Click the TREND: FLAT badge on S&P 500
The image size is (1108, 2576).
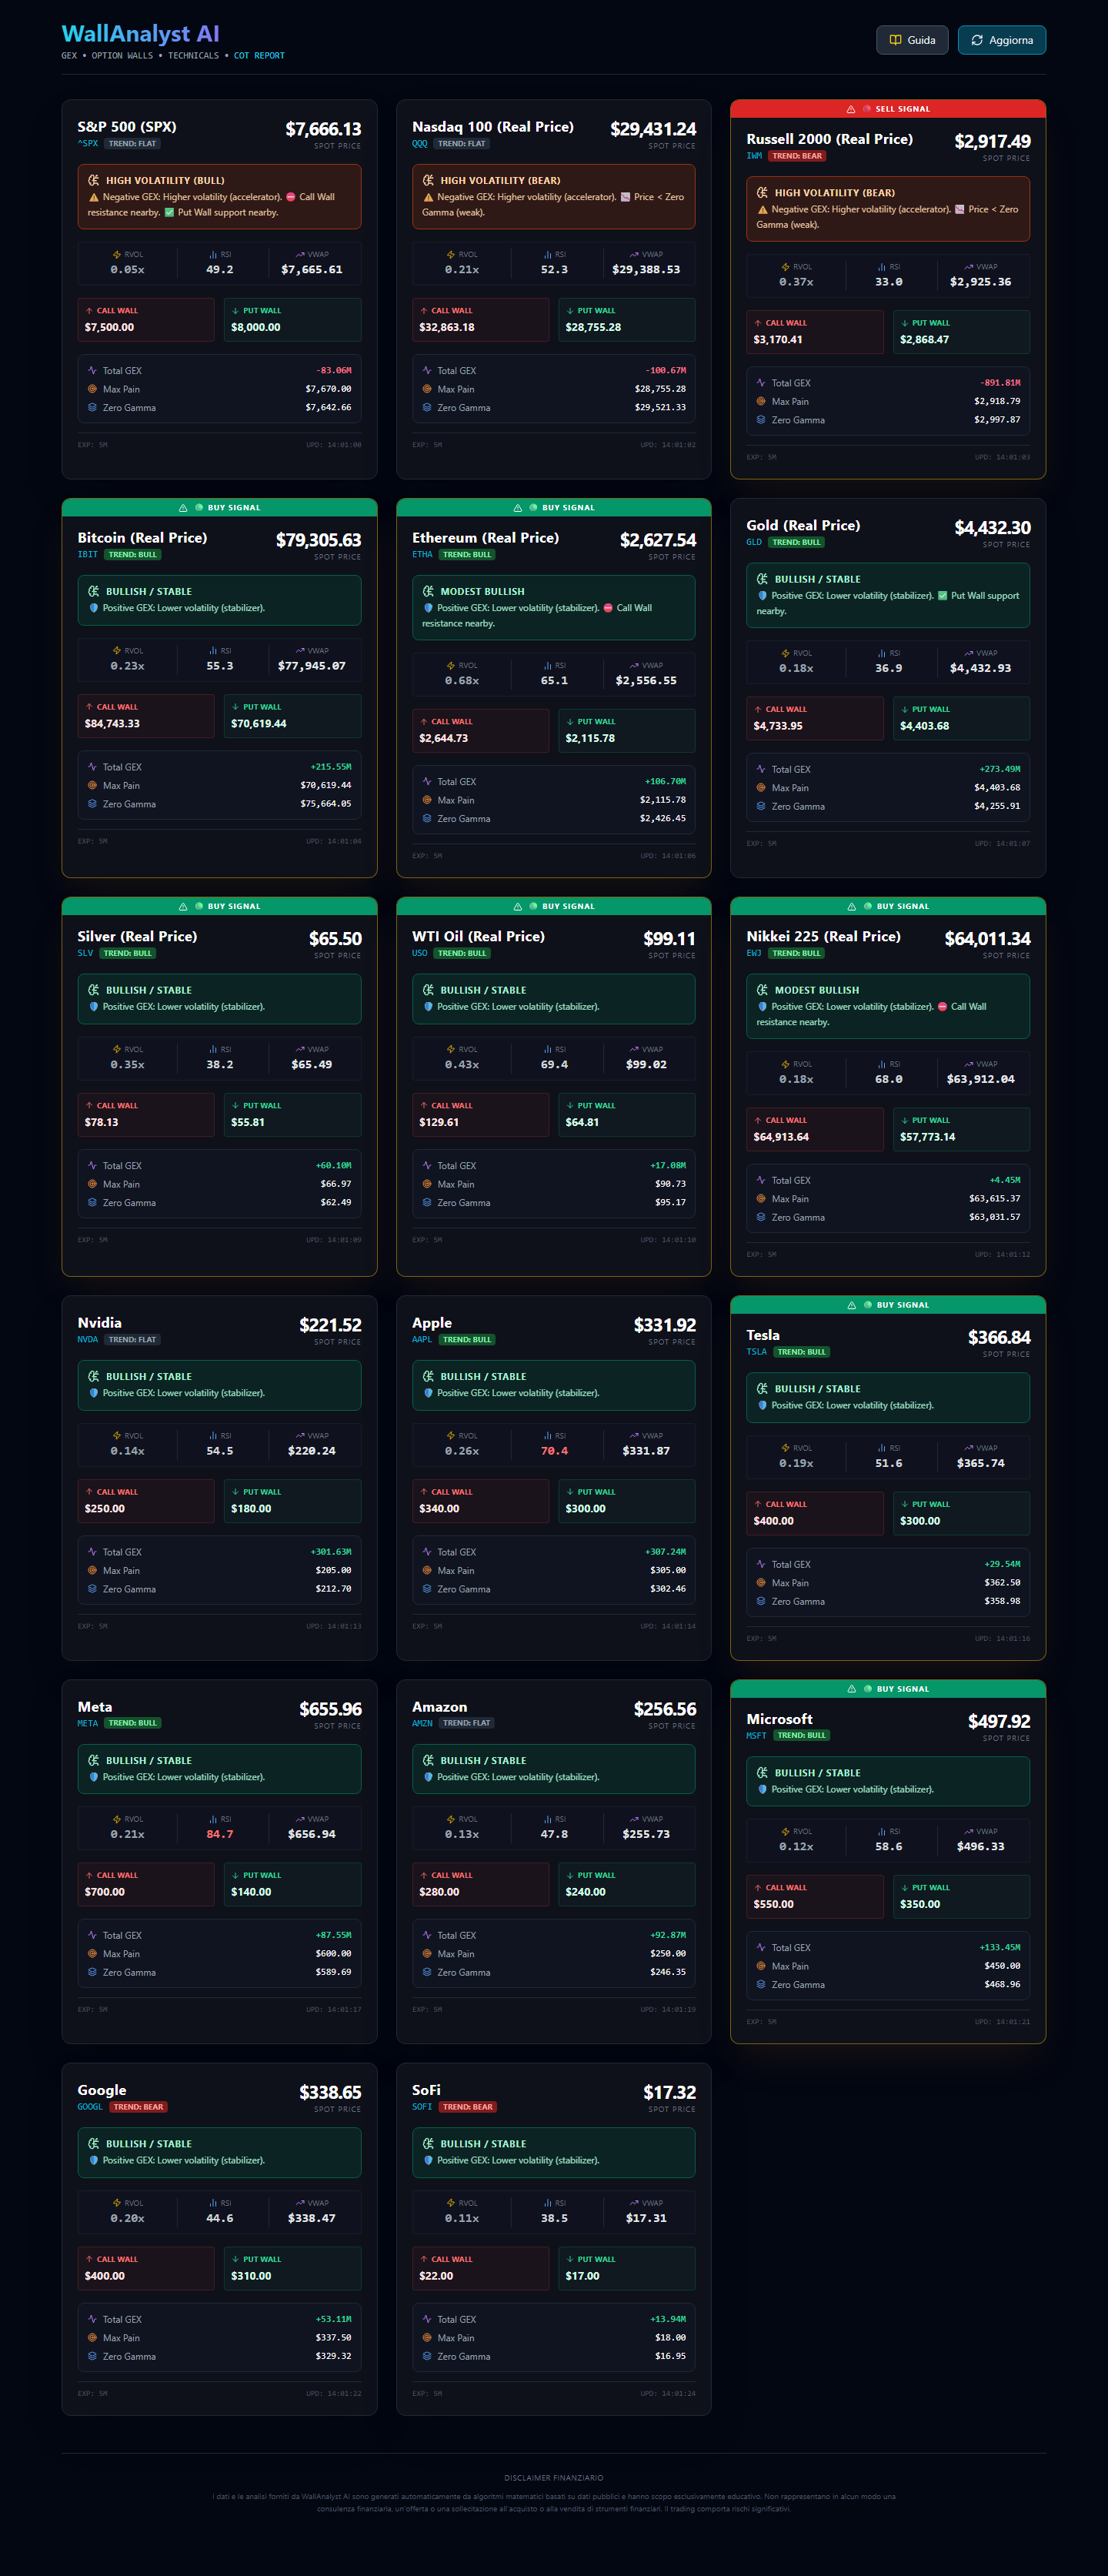click(133, 144)
